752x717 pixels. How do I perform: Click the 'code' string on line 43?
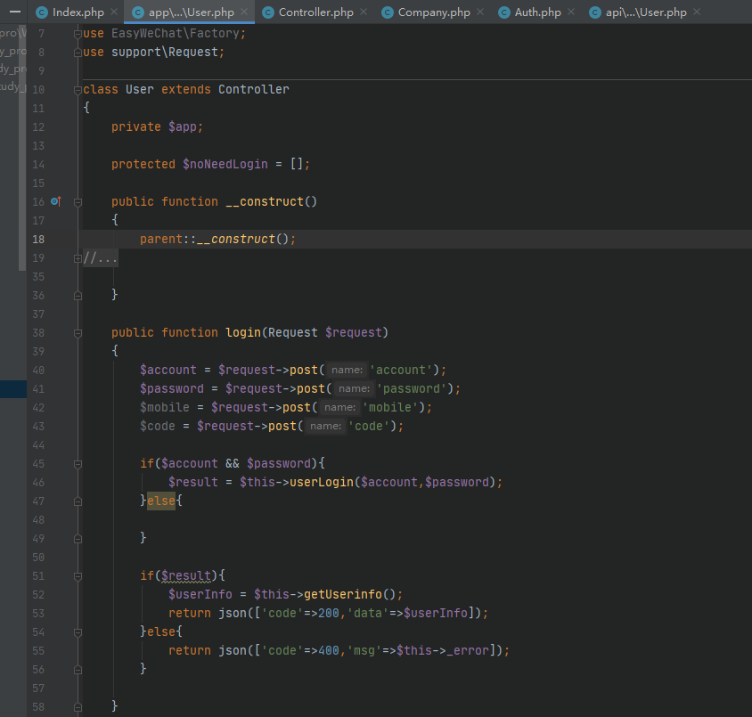point(368,426)
